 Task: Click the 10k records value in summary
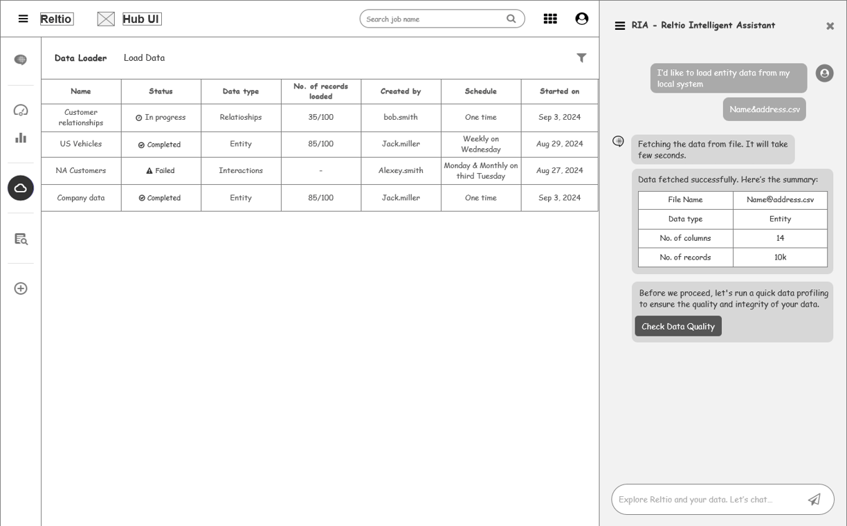click(x=781, y=257)
